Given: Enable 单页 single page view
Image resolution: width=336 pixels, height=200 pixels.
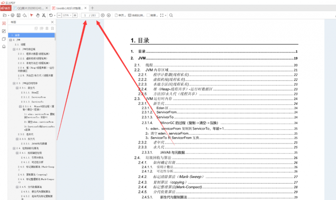Looking at the screenshot, I should point(119,15).
